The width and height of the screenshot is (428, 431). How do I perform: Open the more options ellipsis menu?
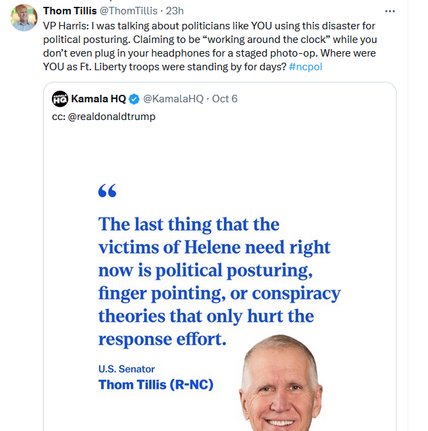[390, 12]
